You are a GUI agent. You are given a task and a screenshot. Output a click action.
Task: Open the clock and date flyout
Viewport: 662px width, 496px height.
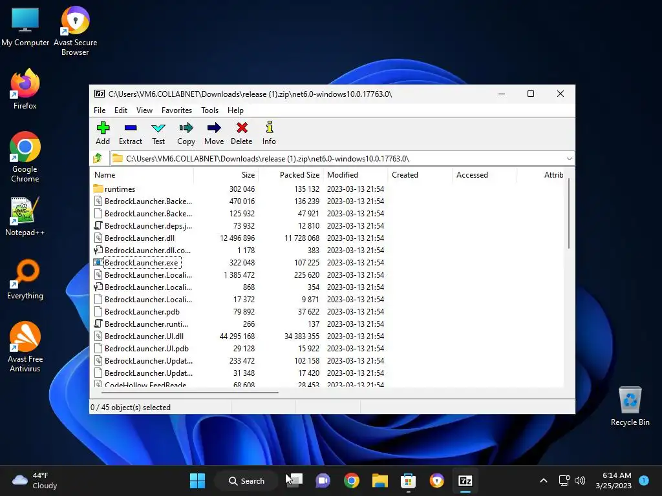click(614, 480)
